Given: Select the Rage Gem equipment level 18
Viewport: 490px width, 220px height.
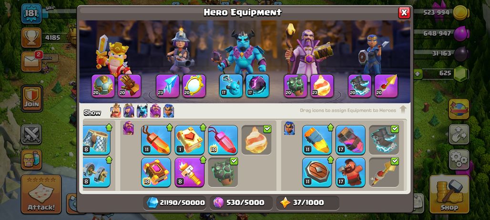Looking at the screenshot, I should point(223,140).
